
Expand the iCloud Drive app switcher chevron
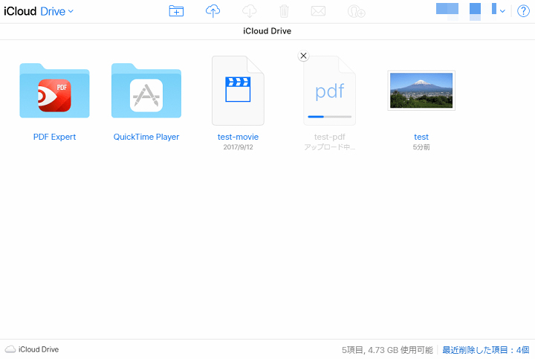tap(71, 11)
